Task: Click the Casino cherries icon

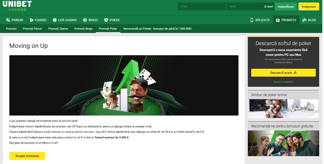Action: 31,20
